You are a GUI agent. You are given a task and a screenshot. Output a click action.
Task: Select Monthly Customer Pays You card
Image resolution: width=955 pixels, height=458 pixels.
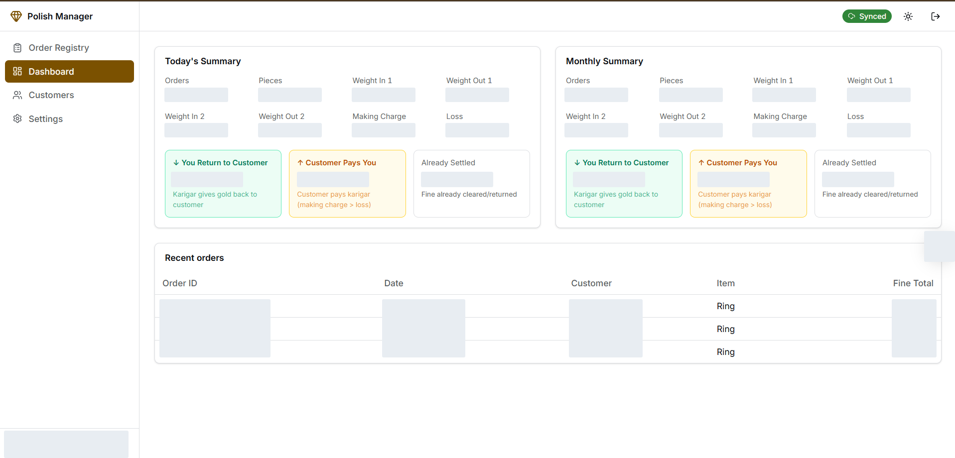pyautogui.click(x=748, y=184)
